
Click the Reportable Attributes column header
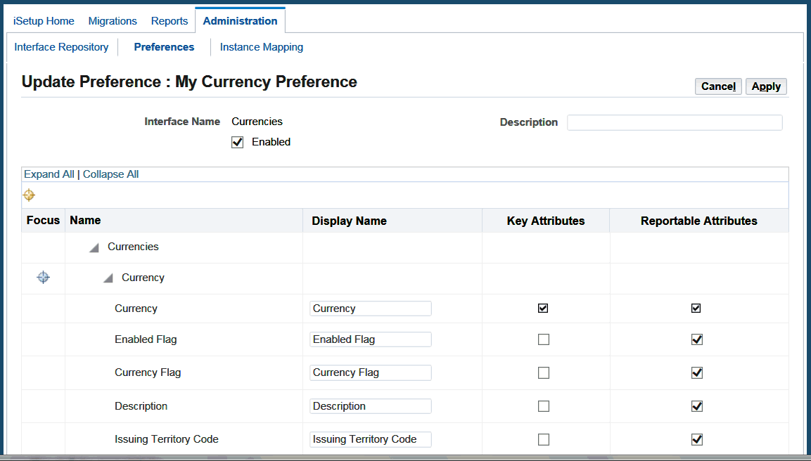[698, 221]
